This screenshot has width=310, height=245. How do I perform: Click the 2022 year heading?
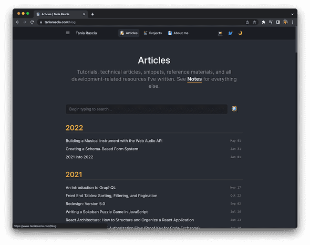tap(74, 128)
